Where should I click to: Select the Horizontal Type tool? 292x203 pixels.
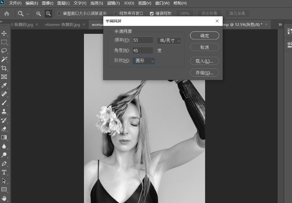(4, 172)
